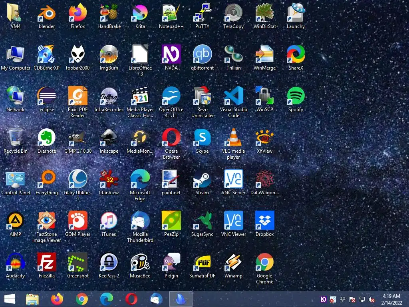Select the VNC Server icon
Viewport: 409px width, 307px height.
tap(233, 179)
